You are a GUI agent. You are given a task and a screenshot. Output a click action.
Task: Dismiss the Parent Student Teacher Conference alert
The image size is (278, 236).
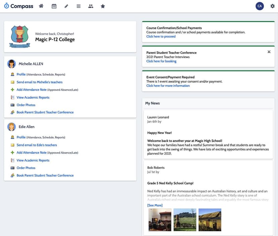point(269,52)
